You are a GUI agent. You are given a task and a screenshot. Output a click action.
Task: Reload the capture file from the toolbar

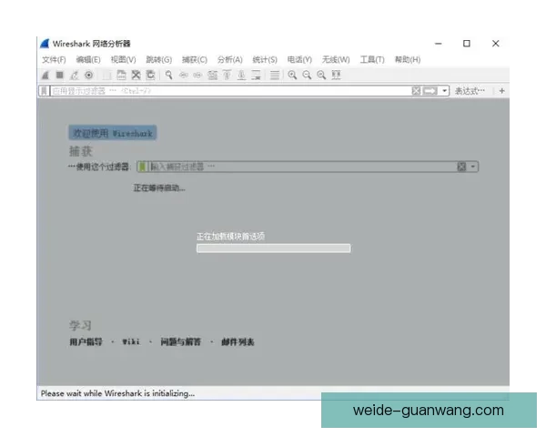[x=150, y=75]
